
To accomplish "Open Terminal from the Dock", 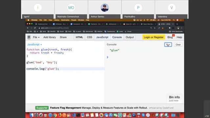I will click(78, 115).
